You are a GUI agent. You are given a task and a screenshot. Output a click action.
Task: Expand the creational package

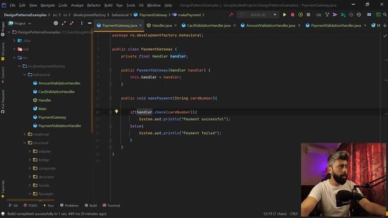tap(25, 134)
